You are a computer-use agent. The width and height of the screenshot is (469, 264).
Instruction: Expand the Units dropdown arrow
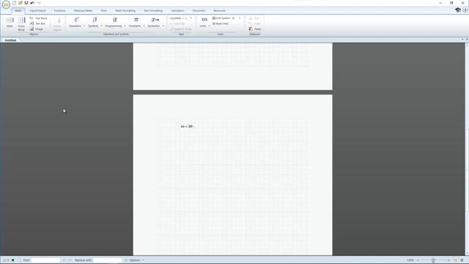tap(209, 26)
